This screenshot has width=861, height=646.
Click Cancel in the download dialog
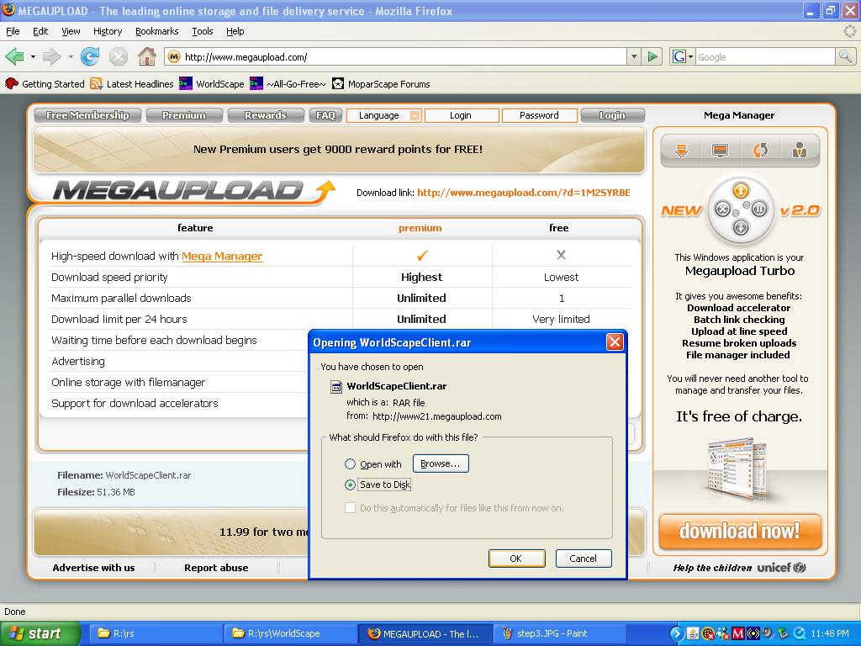[584, 559]
